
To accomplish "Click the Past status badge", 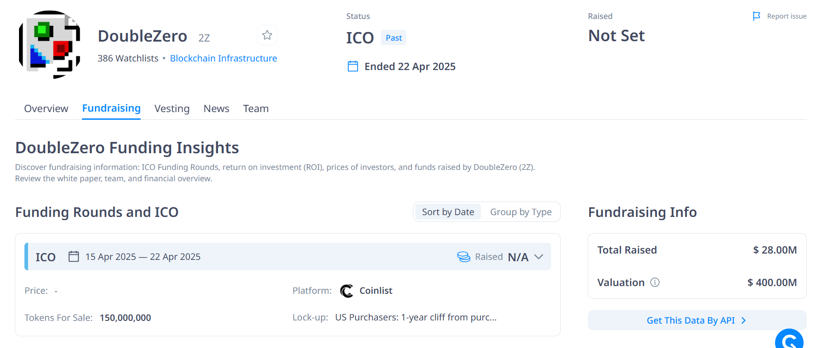I will [394, 38].
